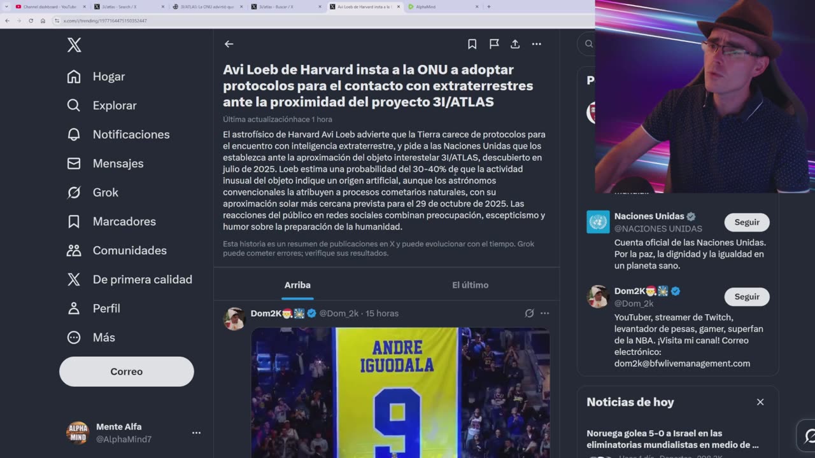This screenshot has height=458, width=815.
Task: Open Mensajes in the sidebar
Action: (x=105, y=163)
